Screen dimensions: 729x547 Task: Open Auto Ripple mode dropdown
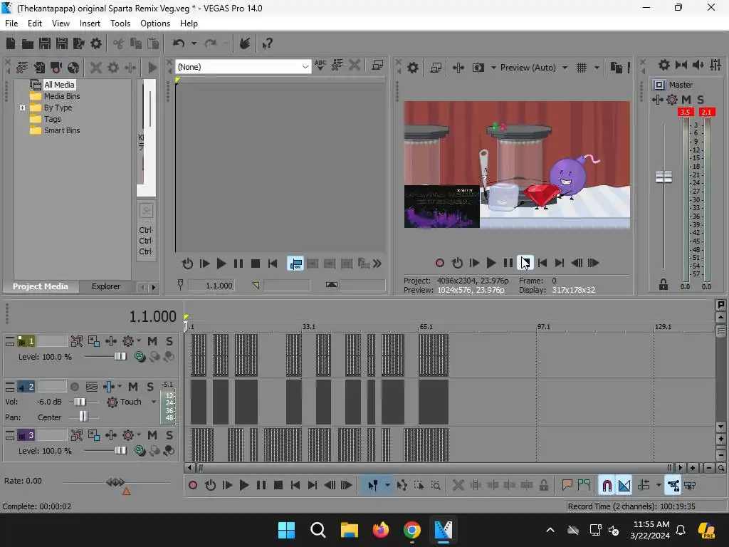pyautogui.click(x=659, y=486)
